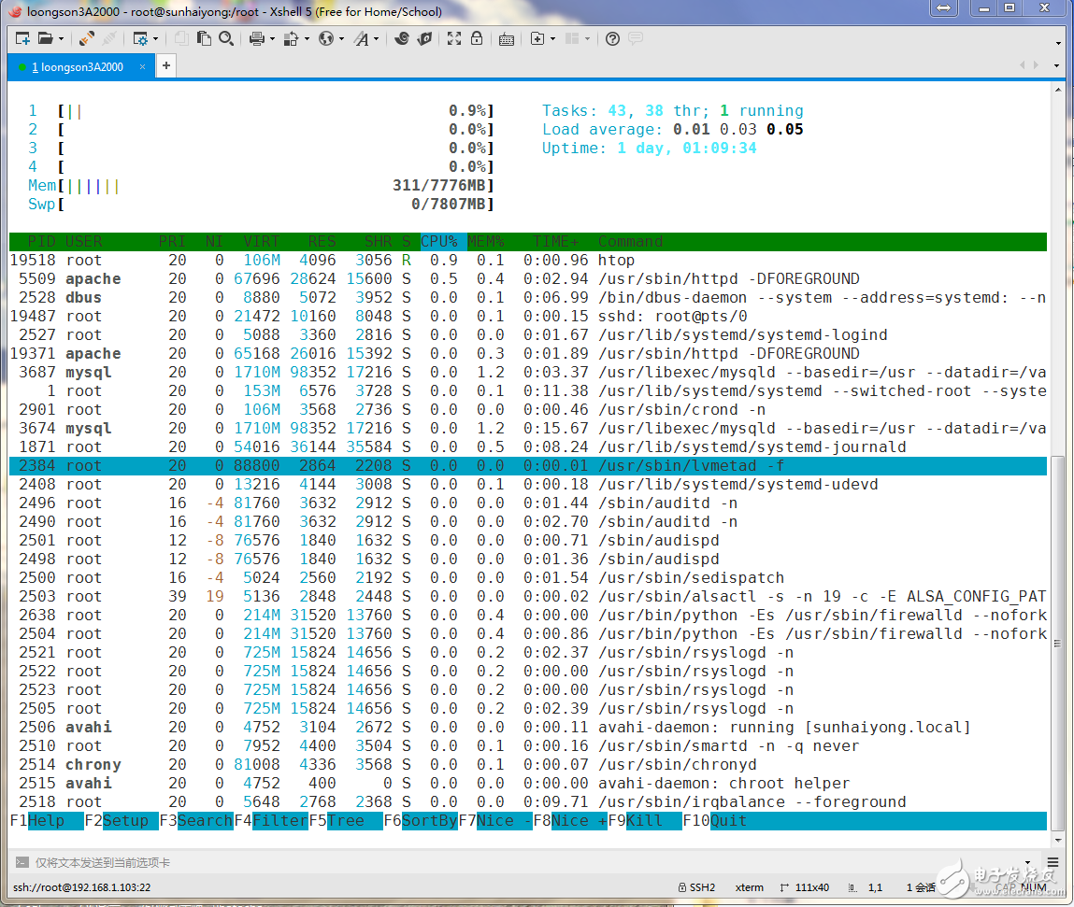
Task: Click the lock screen padlock icon
Action: 477,39
